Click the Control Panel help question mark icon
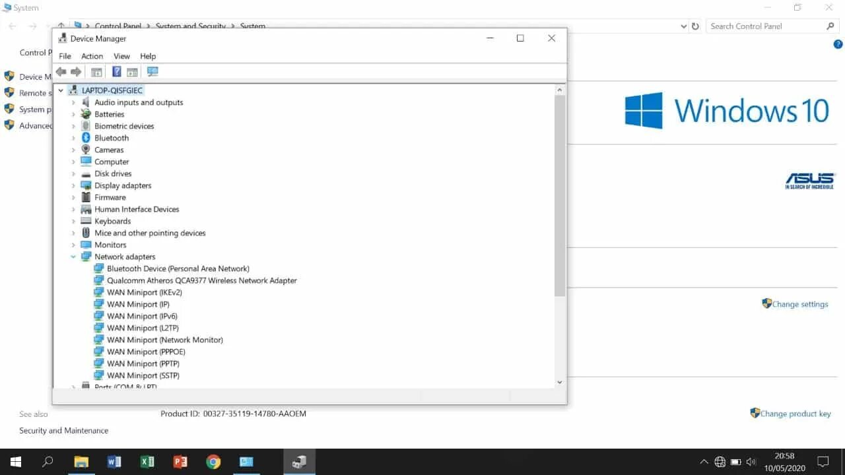Image resolution: width=845 pixels, height=475 pixels. pos(838,44)
